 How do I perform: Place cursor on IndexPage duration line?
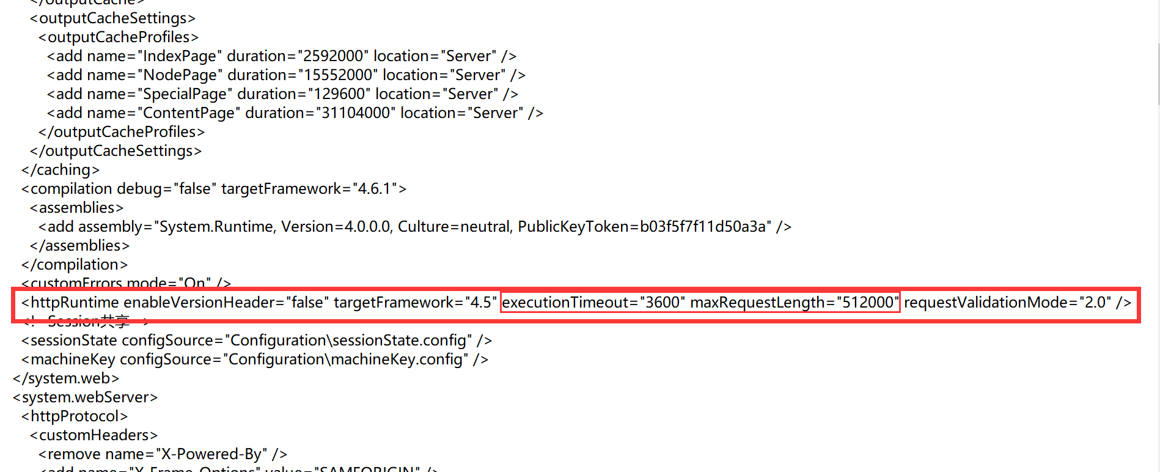281,56
